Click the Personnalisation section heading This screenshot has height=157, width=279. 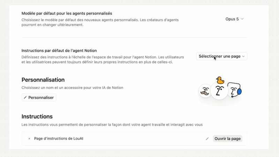[43, 80]
